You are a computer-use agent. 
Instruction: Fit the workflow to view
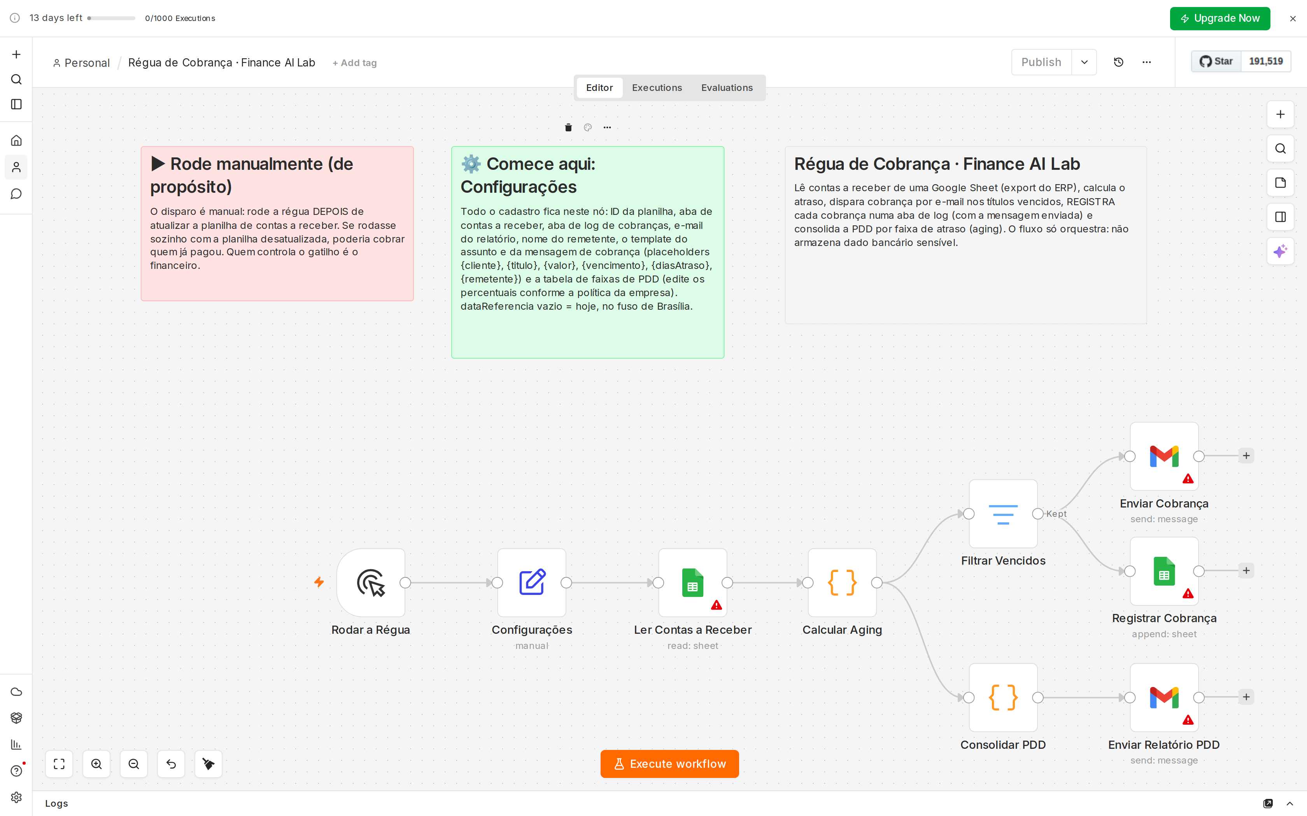pyautogui.click(x=59, y=764)
